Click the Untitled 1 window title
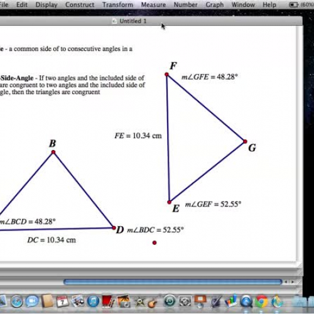Screen dimensions: 314x314 click(133, 21)
